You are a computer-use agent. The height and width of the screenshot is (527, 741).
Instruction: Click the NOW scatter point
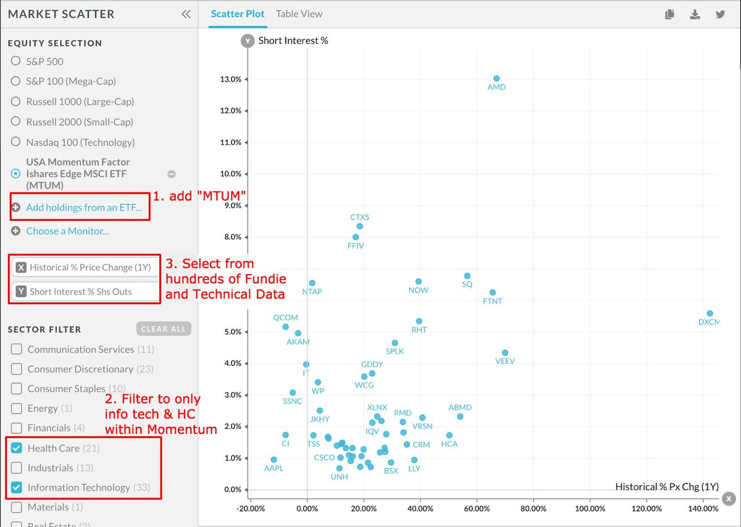point(418,281)
